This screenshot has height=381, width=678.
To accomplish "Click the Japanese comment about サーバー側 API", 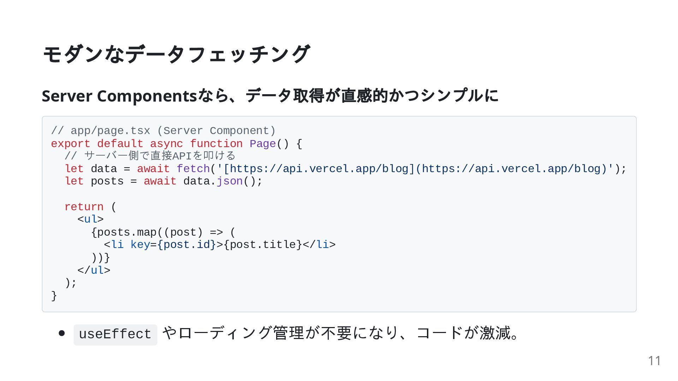I will coord(150,156).
